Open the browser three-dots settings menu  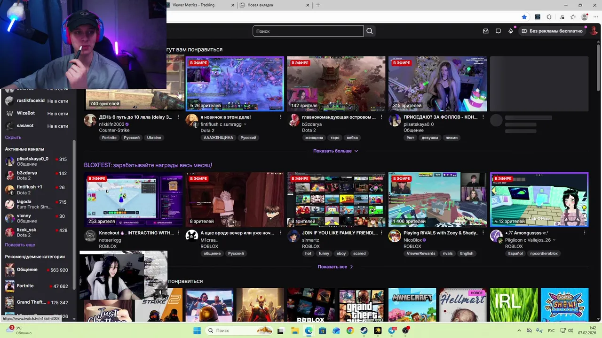click(595, 17)
